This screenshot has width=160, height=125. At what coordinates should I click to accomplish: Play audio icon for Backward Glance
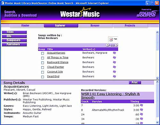point(114,62)
